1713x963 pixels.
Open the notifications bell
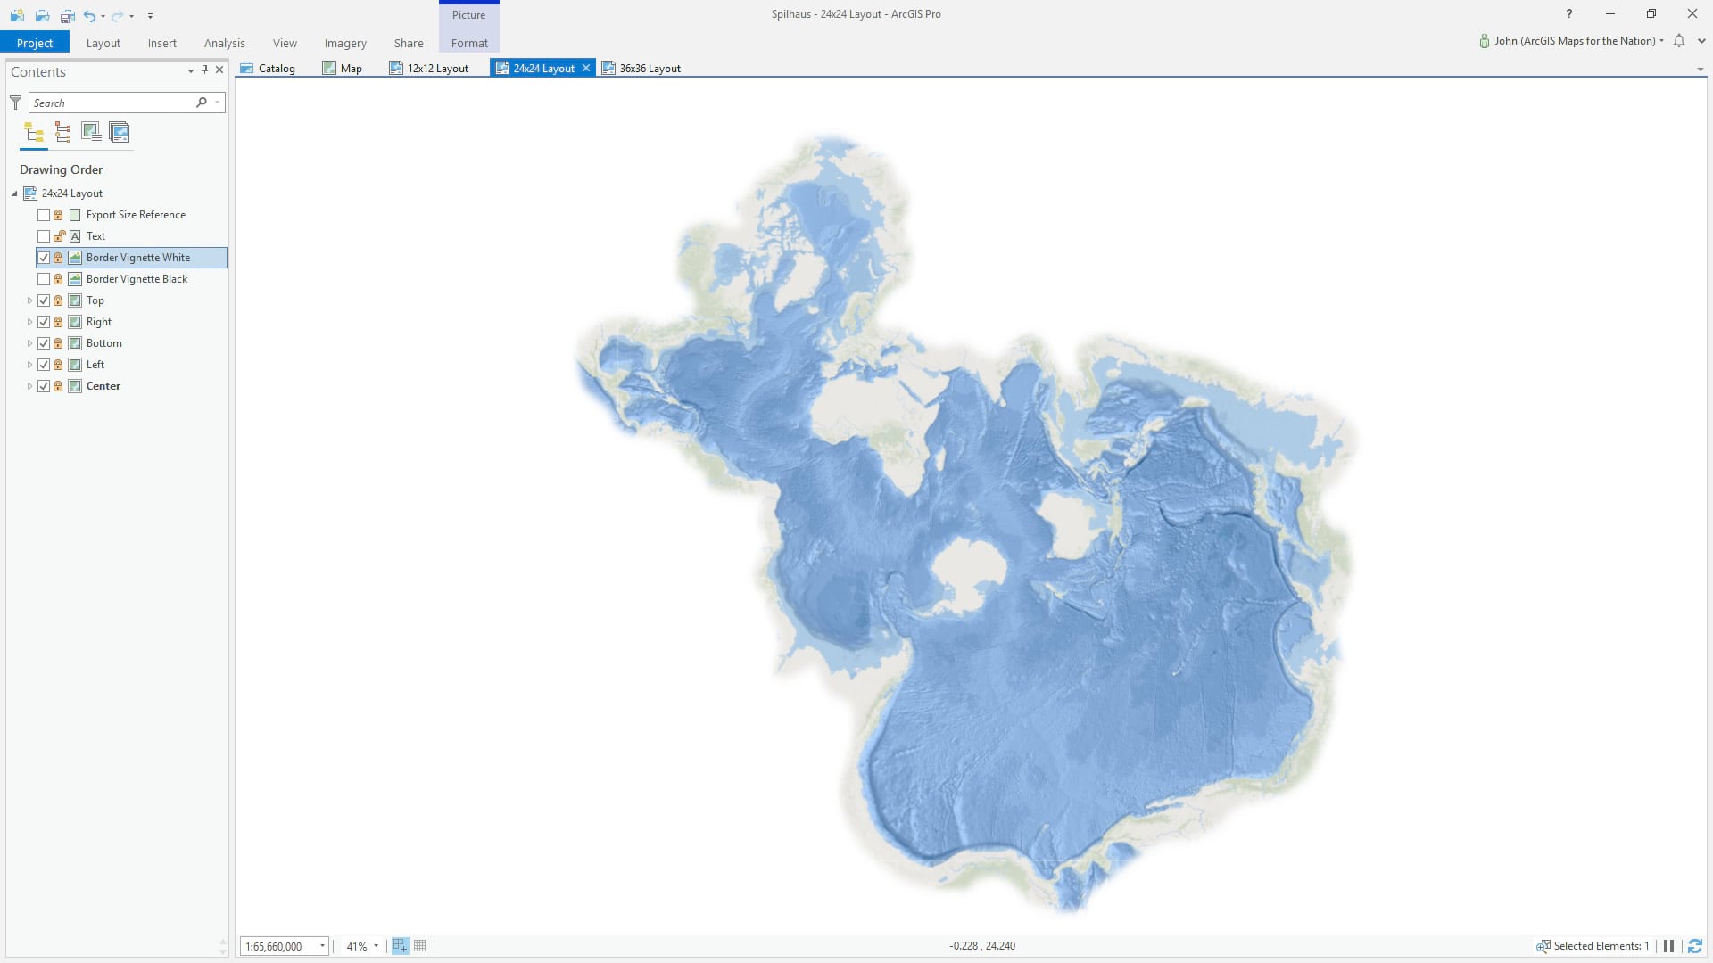(x=1679, y=41)
